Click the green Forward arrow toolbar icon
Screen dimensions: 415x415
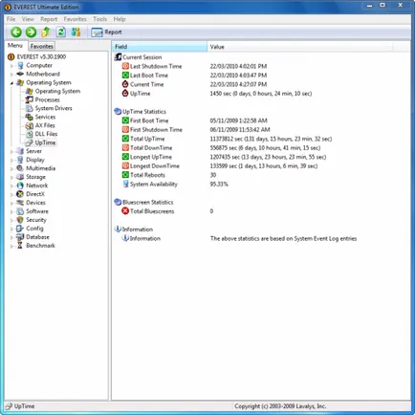pyautogui.click(x=31, y=32)
